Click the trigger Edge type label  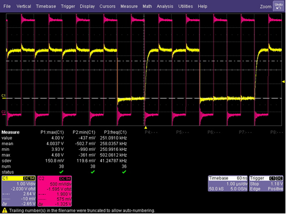(x=255, y=189)
